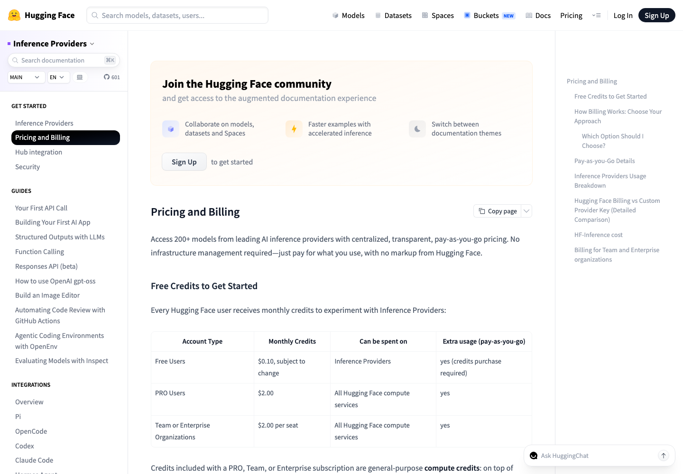
Task: Go to Spaces in the top navigation
Action: 438,15
